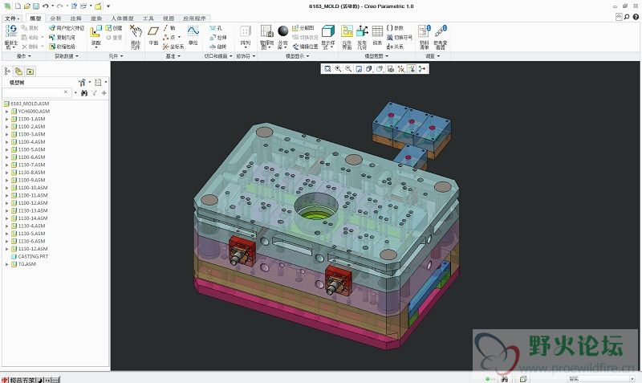
Task: Select the 旋转 (Revolve) tool
Action: click(x=217, y=47)
